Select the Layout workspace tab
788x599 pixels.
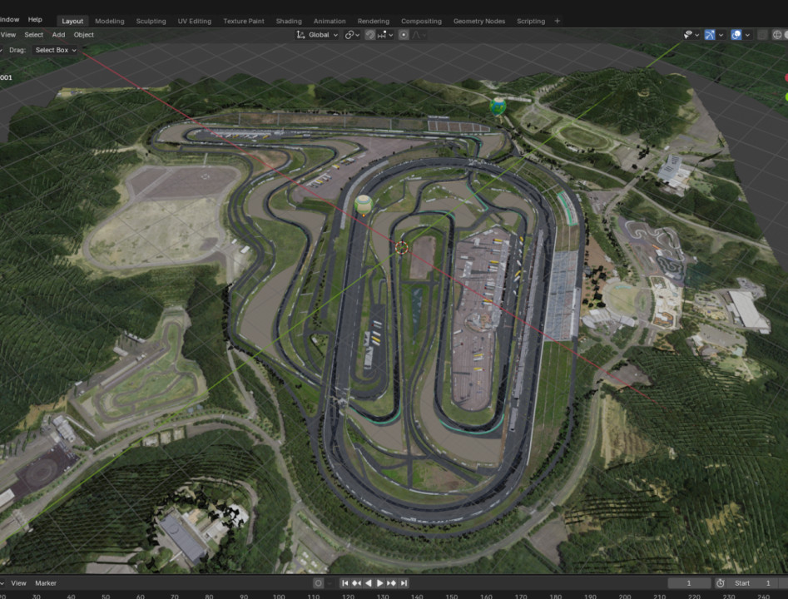72,21
